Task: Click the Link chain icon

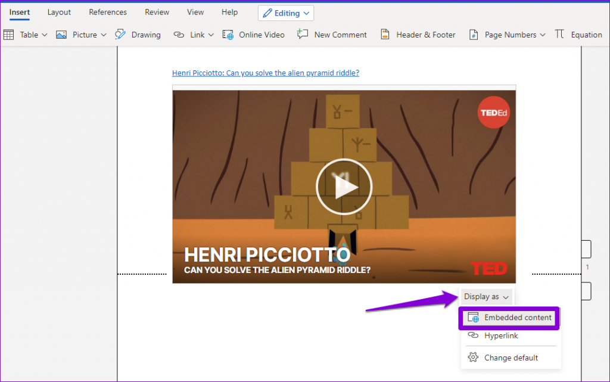Action: coord(179,35)
